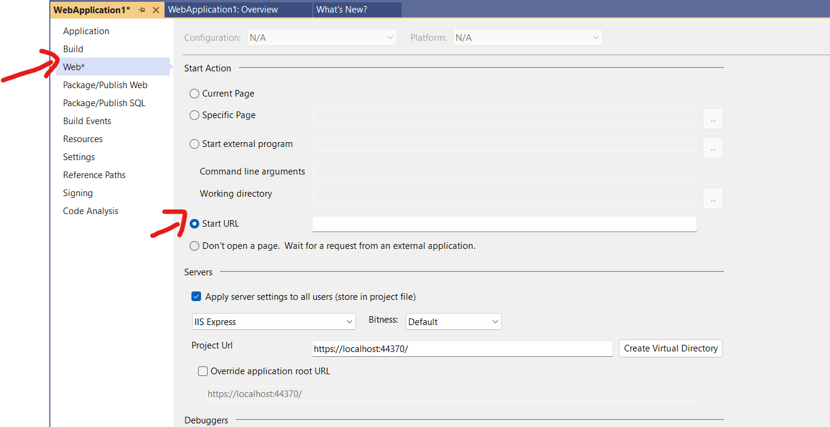Choose Don't open a page option
Screen dimensions: 830x427
click(194, 246)
